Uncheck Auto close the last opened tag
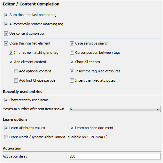This screenshot has width=163, height=163. [6, 15]
